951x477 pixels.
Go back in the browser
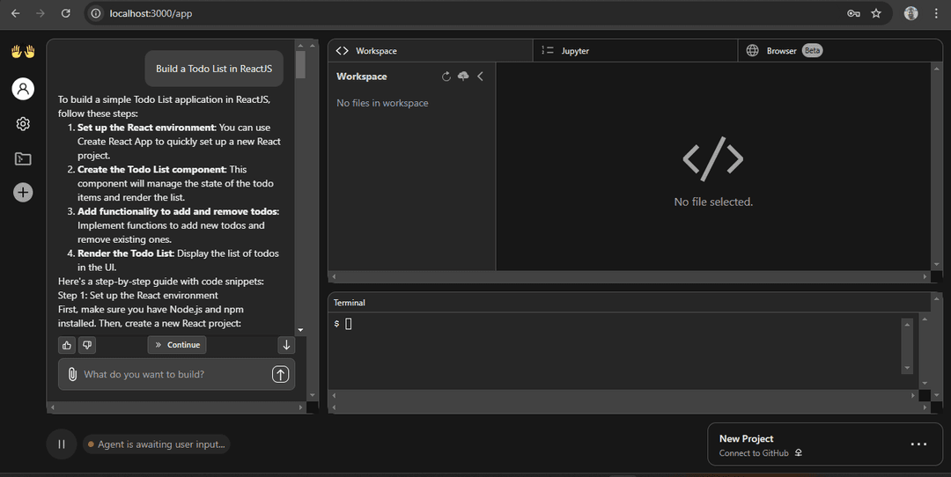point(16,13)
